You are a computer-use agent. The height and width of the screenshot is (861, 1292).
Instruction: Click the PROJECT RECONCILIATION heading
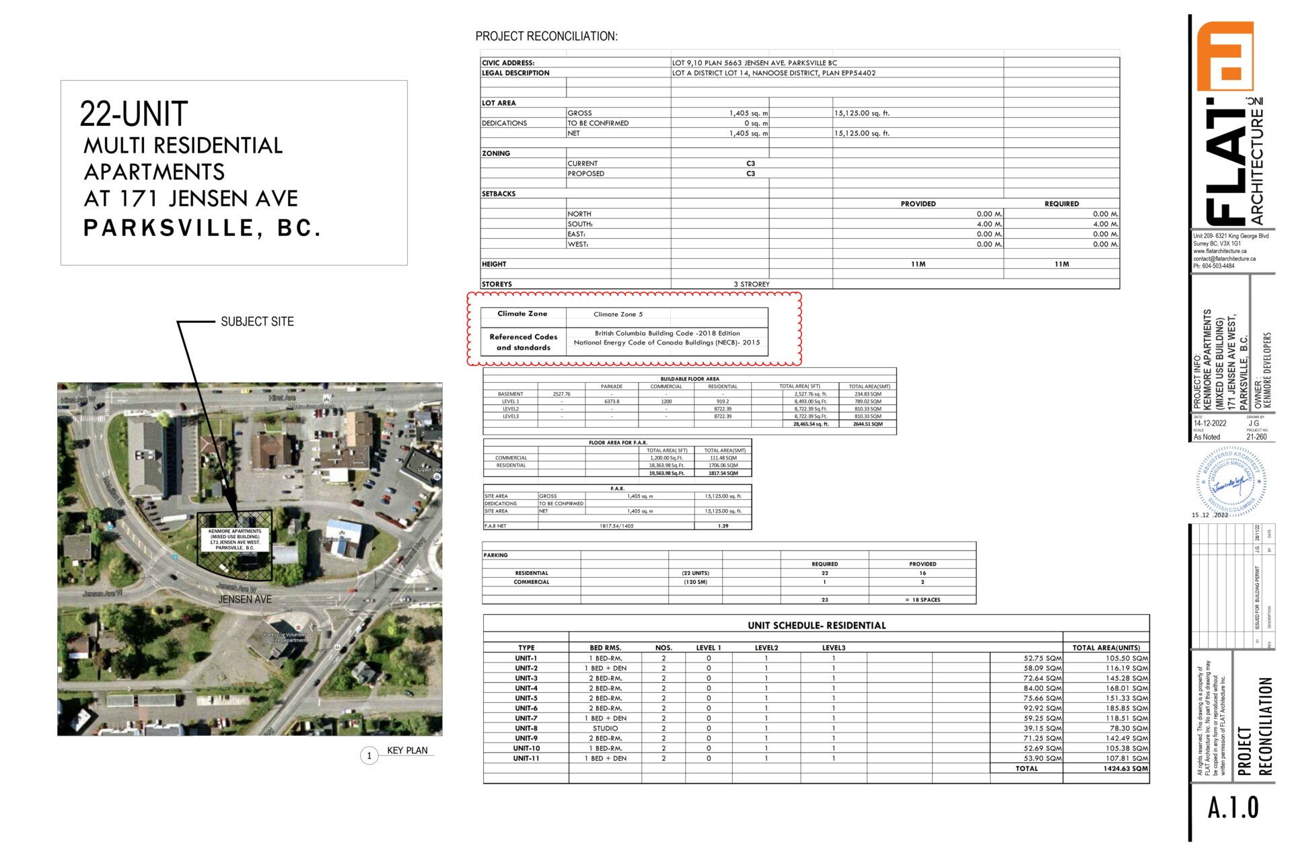tap(546, 36)
